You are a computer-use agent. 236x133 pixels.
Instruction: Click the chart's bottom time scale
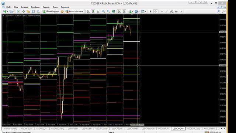[110, 125]
